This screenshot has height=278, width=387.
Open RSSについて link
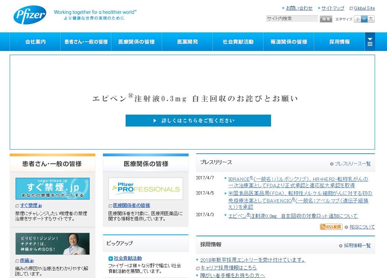click(x=362, y=227)
